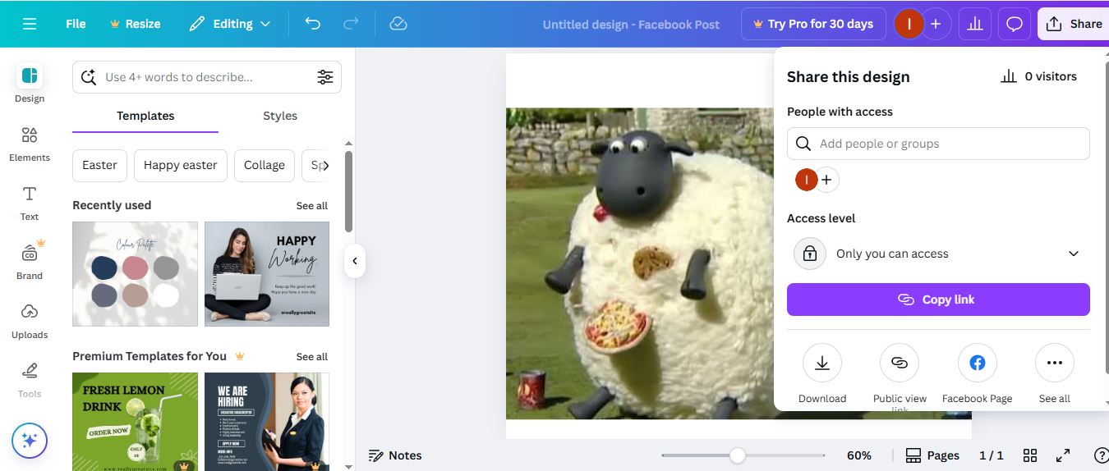1109x471 pixels.
Task: Open the Elements sidebar panel
Action: click(x=30, y=144)
